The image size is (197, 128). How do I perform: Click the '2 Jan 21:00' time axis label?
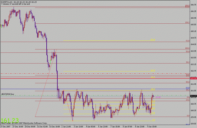66,126
